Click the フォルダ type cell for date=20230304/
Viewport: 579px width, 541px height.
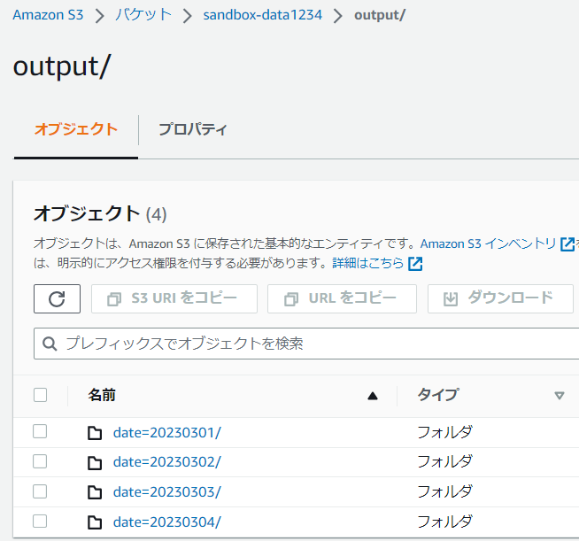[444, 522]
